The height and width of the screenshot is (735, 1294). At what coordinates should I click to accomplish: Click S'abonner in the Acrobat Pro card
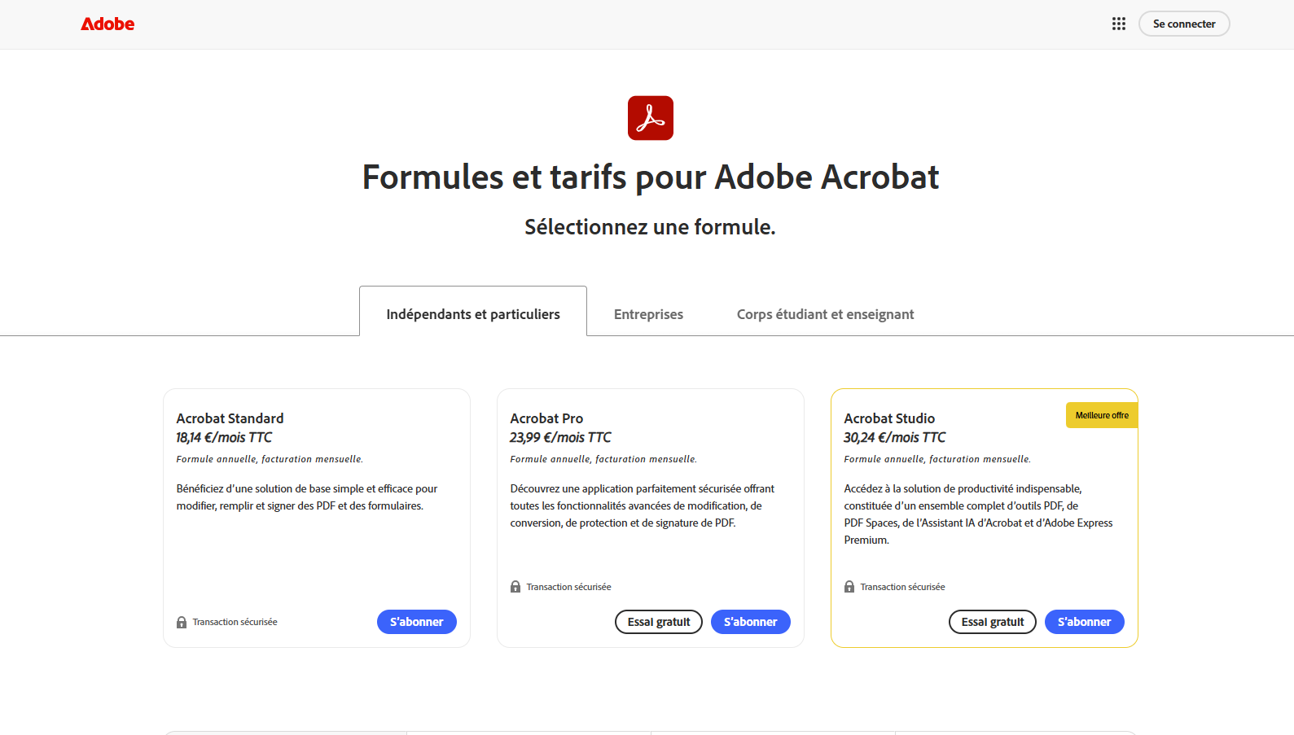(751, 622)
